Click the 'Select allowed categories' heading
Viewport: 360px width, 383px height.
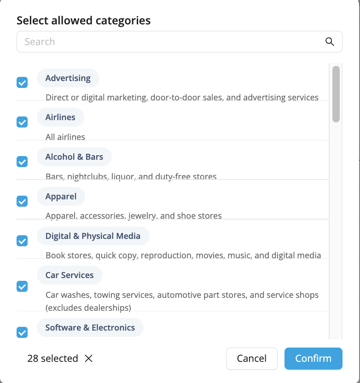83,20
